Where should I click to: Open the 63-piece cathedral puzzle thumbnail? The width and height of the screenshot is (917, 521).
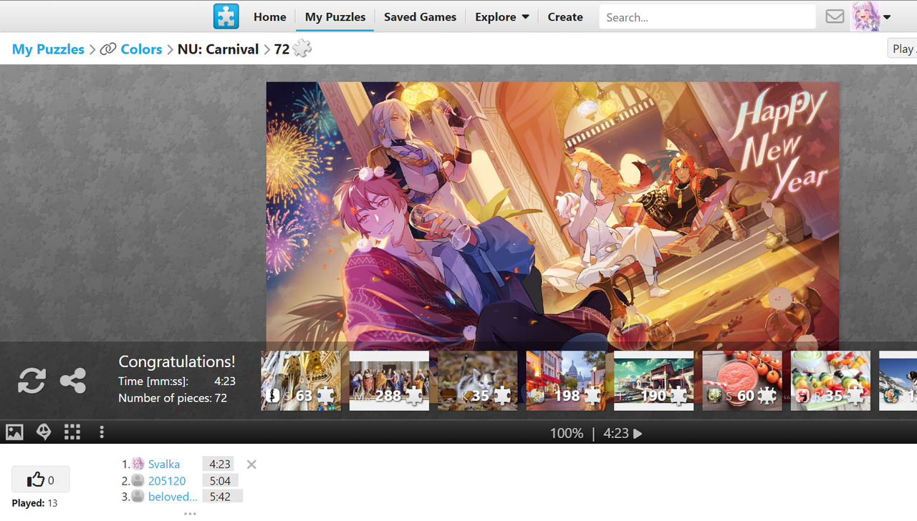300,381
